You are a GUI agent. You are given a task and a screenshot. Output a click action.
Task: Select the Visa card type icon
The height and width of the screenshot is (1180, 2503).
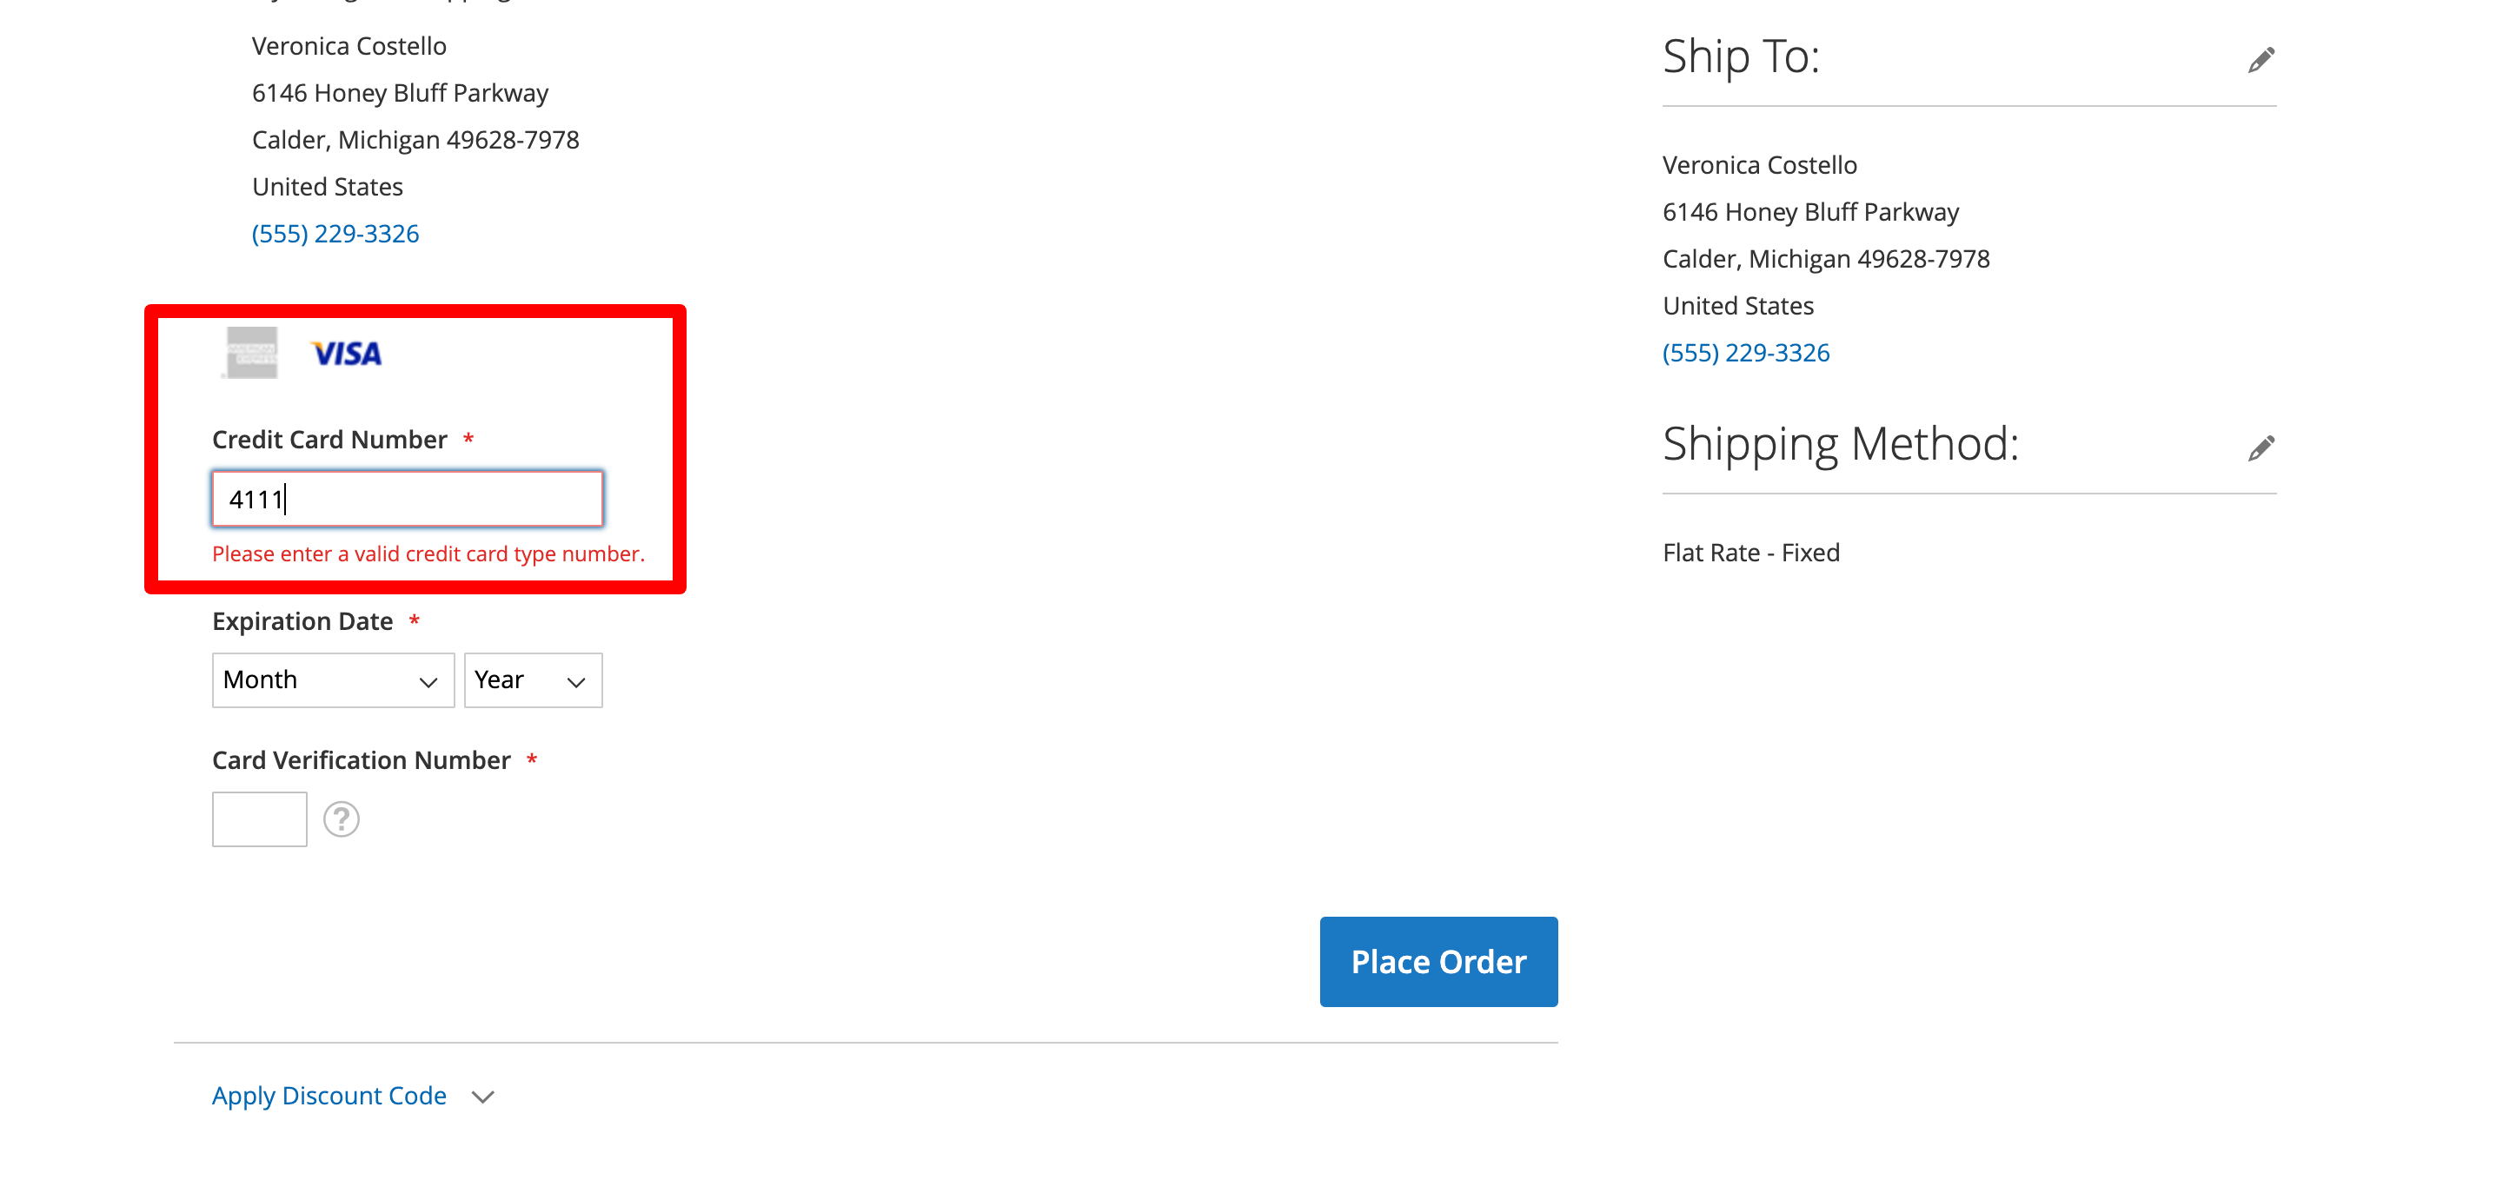click(345, 353)
